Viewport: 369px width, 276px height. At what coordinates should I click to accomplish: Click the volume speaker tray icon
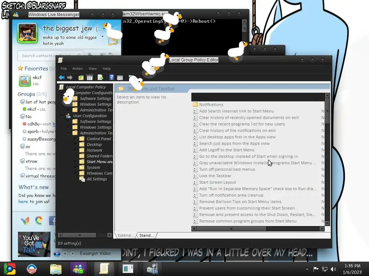pyautogui.click(x=333, y=269)
